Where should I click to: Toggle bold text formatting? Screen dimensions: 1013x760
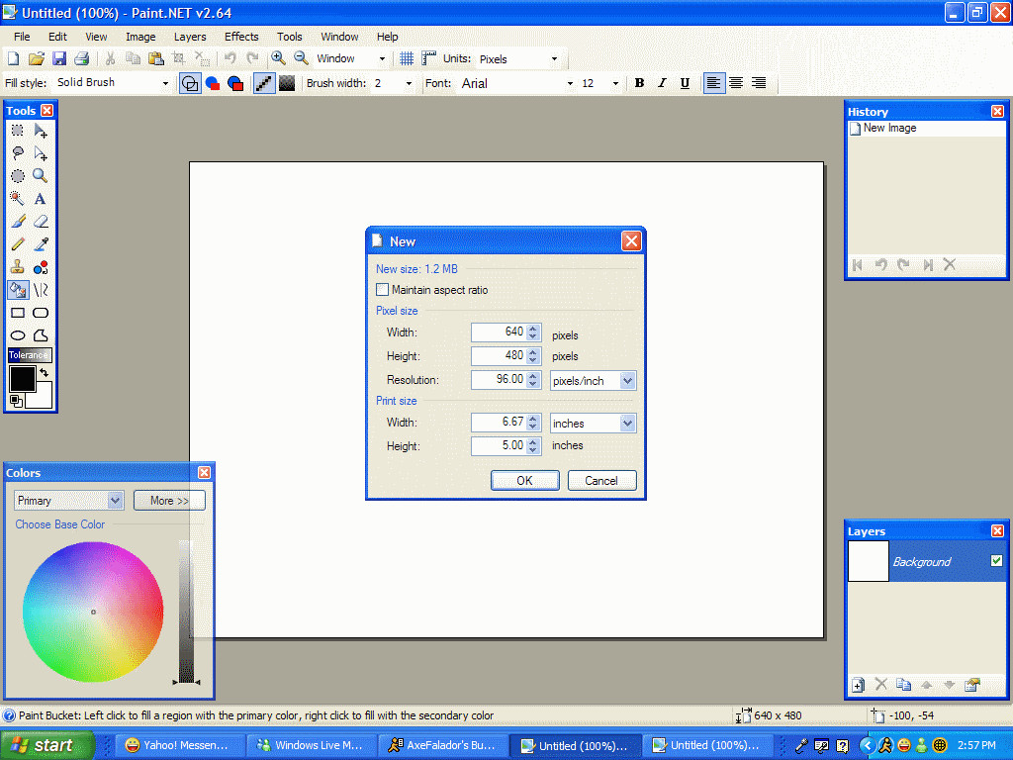pyautogui.click(x=639, y=84)
